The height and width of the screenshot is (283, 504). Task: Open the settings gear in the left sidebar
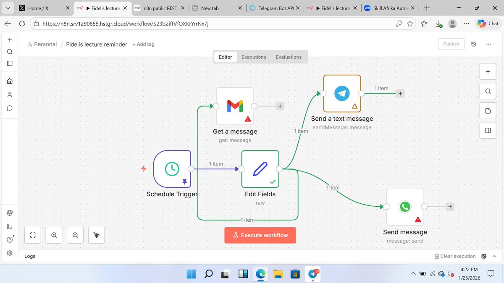[x=10, y=253]
